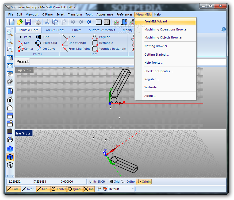The width and height of the screenshot is (234, 200).
Task: Activate the Rotate view sphere tool
Action: coord(10,82)
